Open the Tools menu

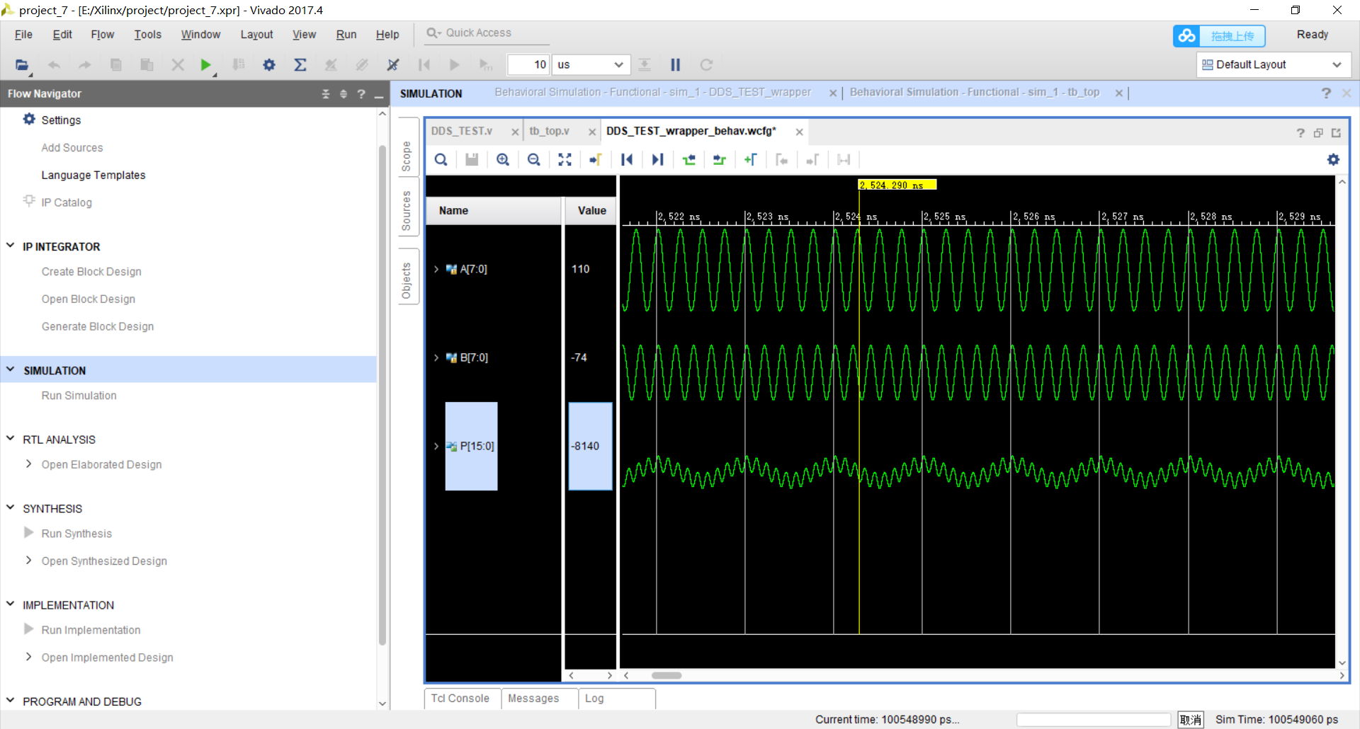pos(148,35)
